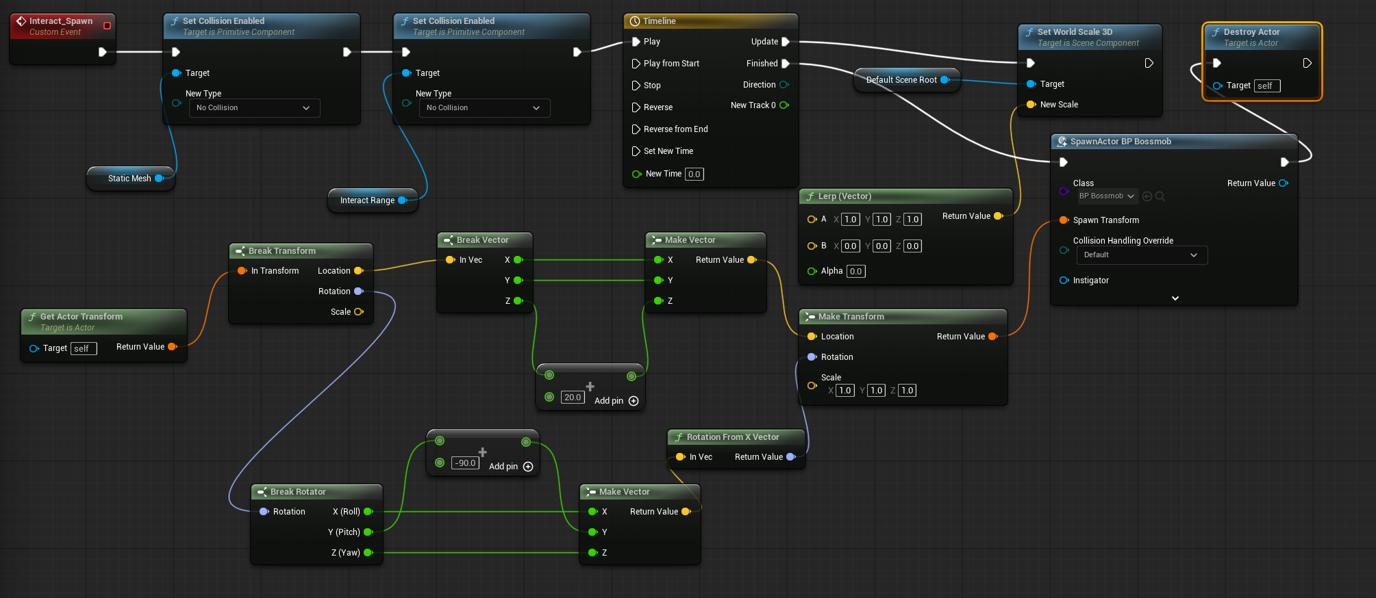Click Make Transform Return Value pin
1376x598 pixels.
pyautogui.click(x=993, y=337)
